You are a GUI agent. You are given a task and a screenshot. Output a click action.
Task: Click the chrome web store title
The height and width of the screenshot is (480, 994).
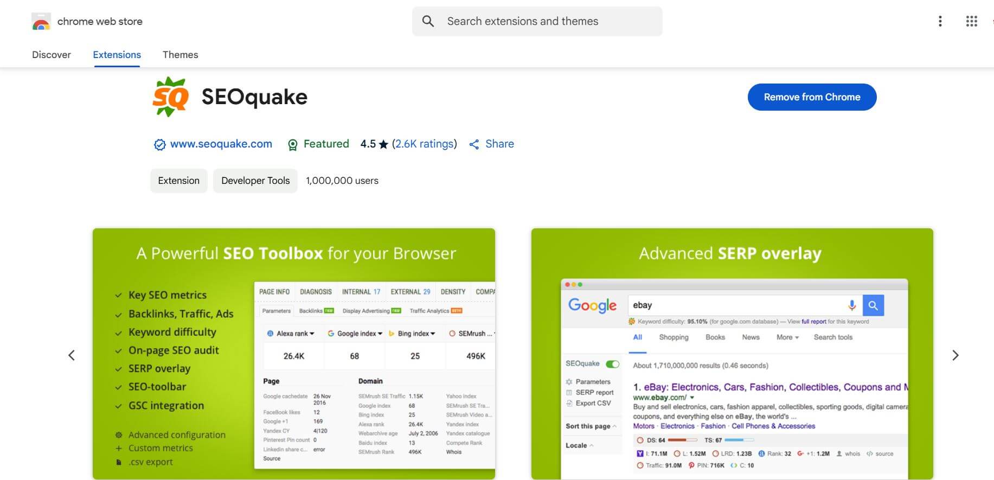point(100,21)
